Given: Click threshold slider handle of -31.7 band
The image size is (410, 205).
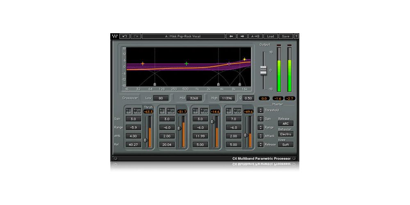Looking at the screenshot, I should click(179, 128).
